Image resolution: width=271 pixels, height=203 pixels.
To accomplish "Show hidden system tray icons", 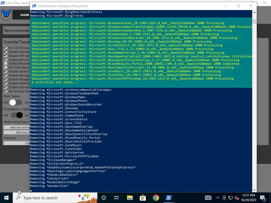I will tap(218, 198).
